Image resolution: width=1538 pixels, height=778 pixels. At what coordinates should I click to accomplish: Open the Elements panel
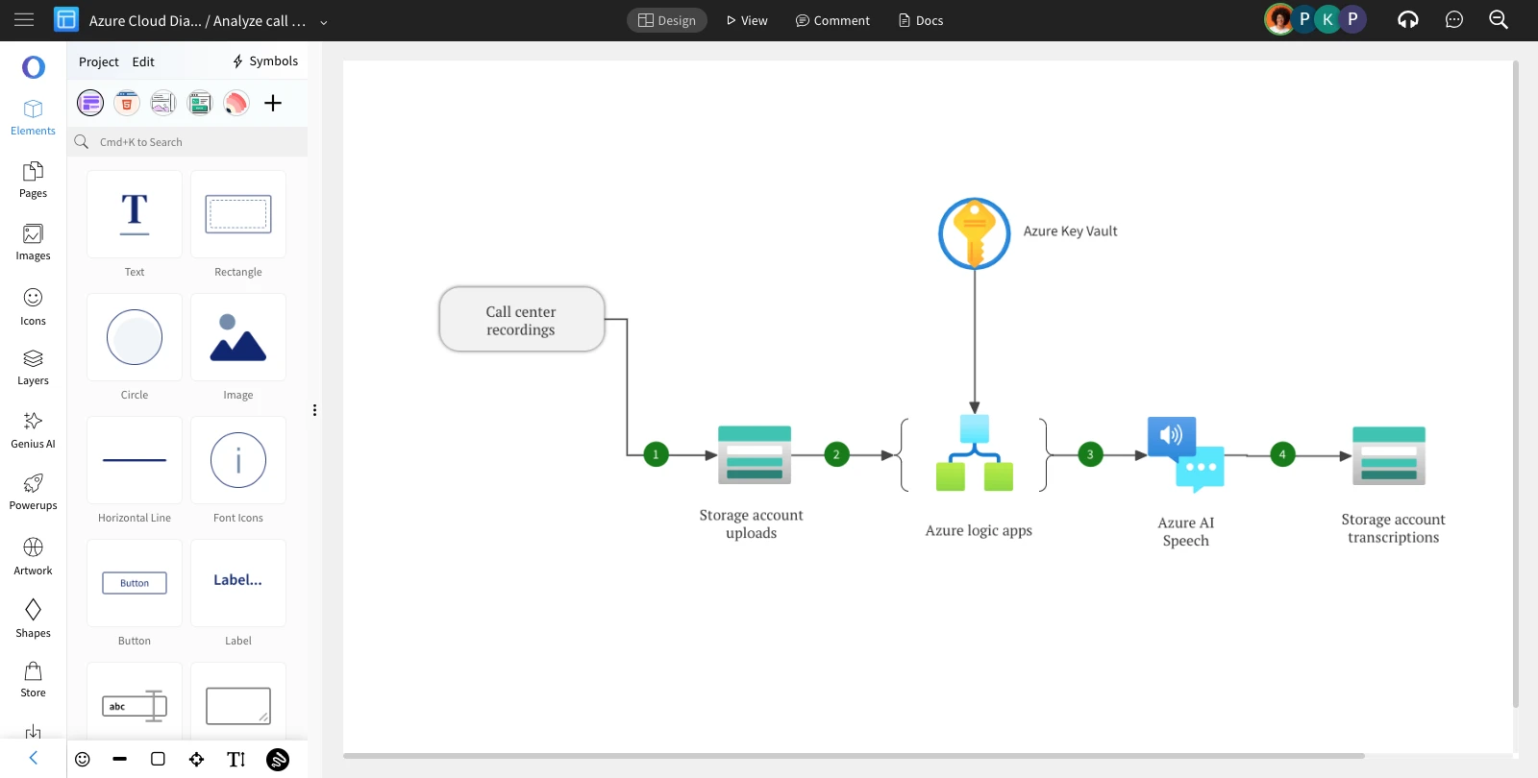tap(34, 117)
